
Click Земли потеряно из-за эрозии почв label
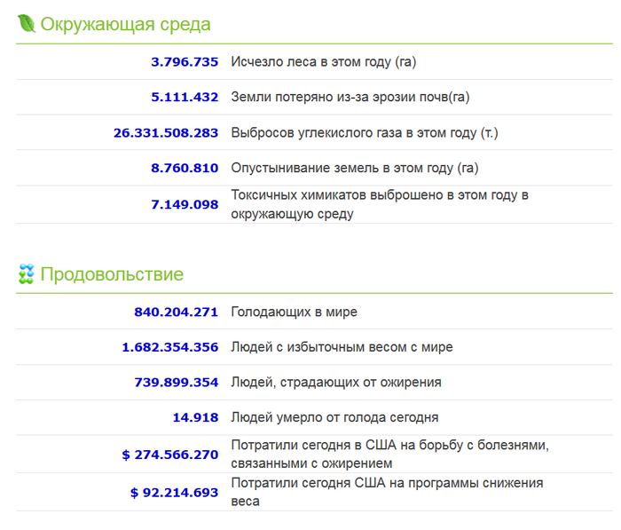pos(350,98)
